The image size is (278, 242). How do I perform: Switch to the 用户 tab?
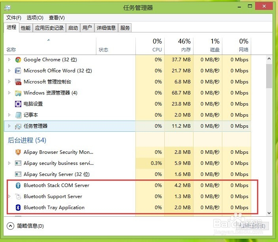[87, 28]
